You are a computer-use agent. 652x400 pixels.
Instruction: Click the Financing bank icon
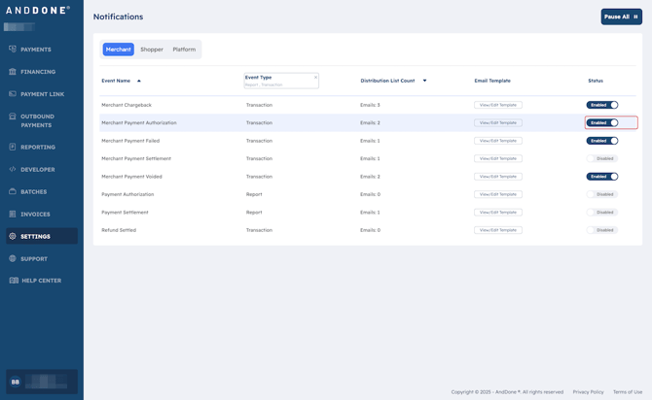click(x=13, y=72)
